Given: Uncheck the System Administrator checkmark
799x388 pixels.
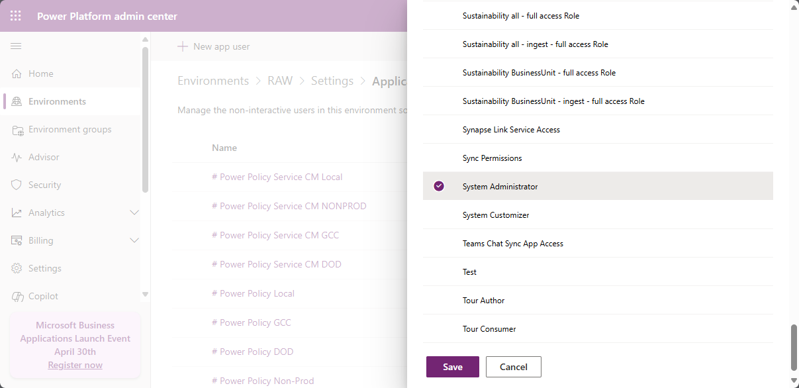Looking at the screenshot, I should coord(439,186).
